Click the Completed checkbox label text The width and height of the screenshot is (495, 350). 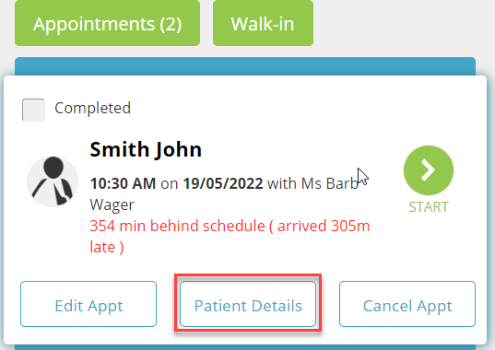tap(92, 108)
